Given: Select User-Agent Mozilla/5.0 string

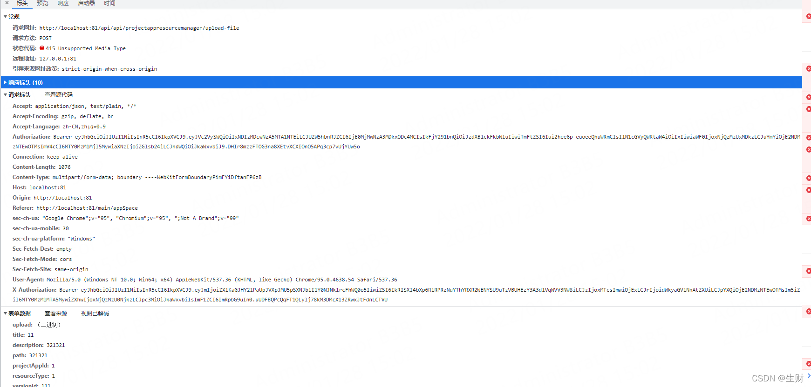Looking at the screenshot, I should tap(222, 280).
